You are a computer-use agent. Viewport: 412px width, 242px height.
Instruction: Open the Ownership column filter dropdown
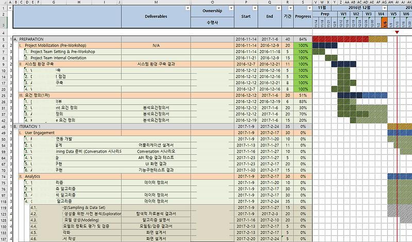click(231, 8)
